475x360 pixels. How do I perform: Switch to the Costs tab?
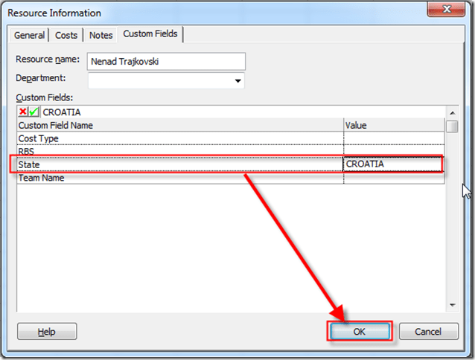pos(66,35)
